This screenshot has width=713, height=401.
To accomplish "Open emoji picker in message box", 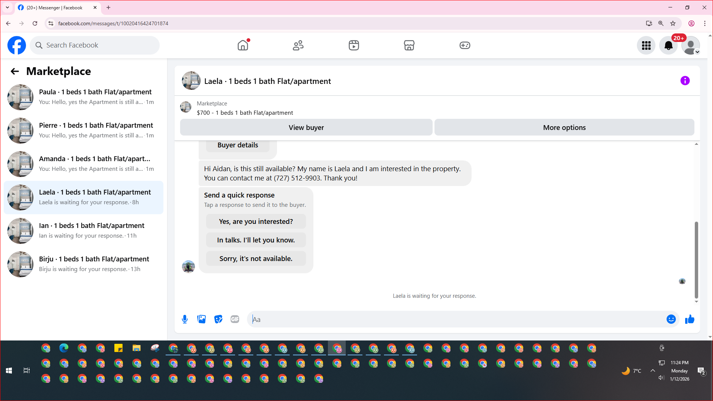I will 671,319.
